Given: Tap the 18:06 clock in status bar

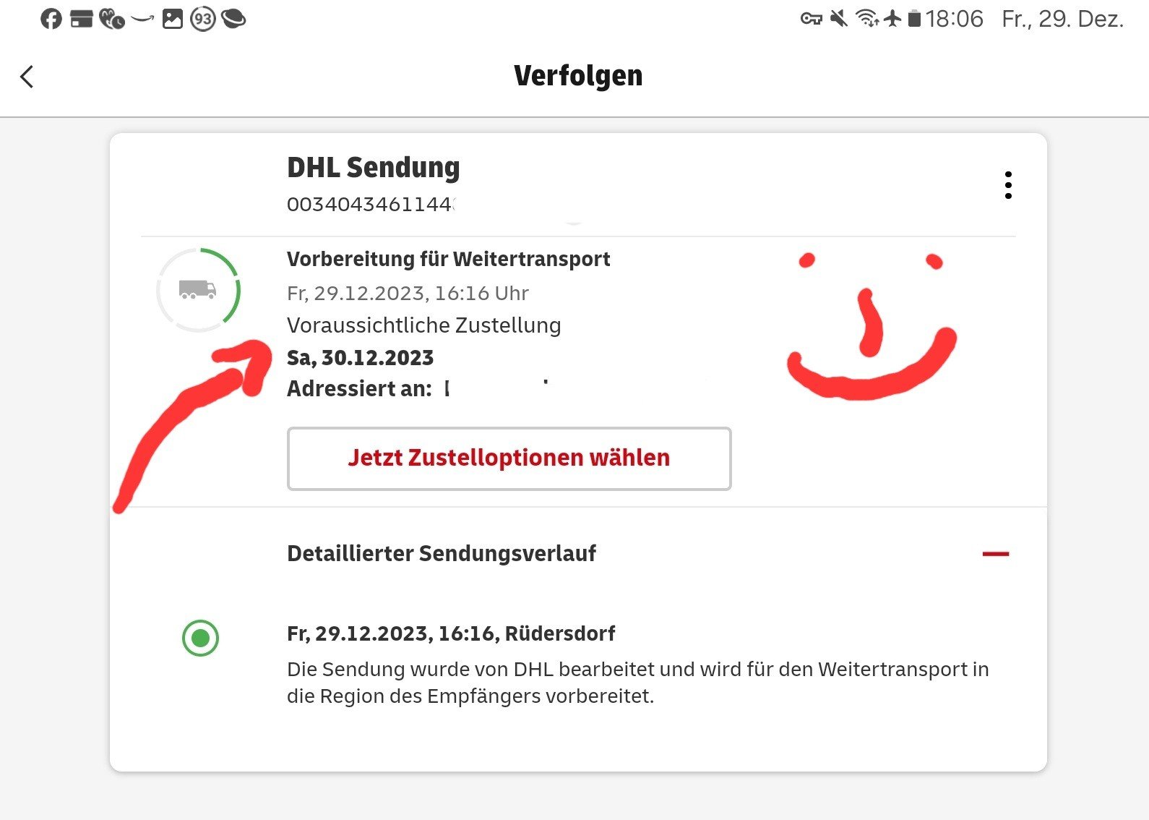Looking at the screenshot, I should click(x=954, y=19).
